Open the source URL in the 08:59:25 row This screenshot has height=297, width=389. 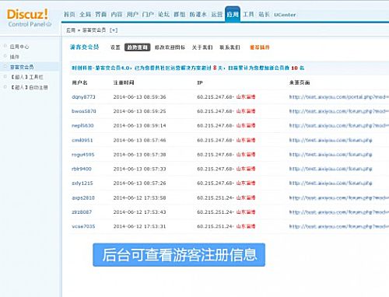point(339,111)
